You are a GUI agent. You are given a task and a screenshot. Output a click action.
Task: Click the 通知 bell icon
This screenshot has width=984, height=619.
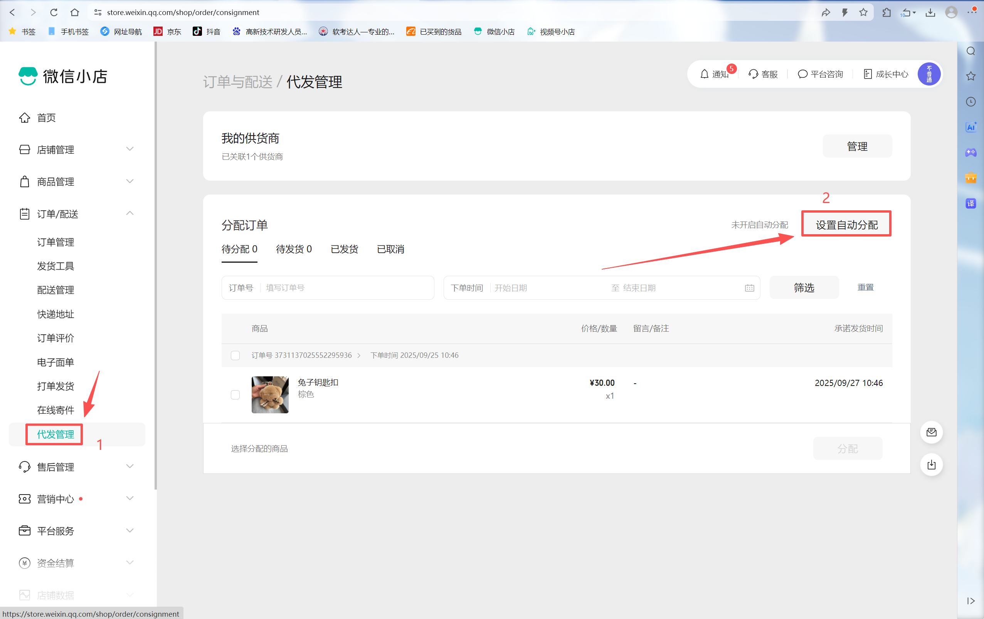[704, 74]
